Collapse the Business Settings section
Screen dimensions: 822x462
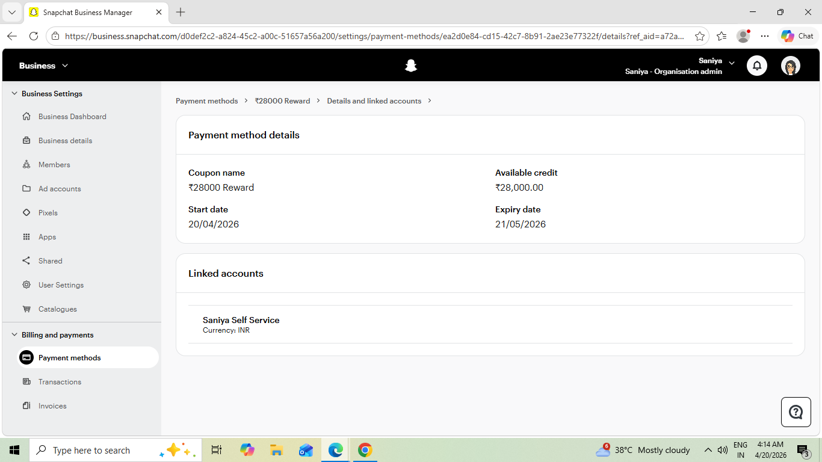click(x=14, y=93)
